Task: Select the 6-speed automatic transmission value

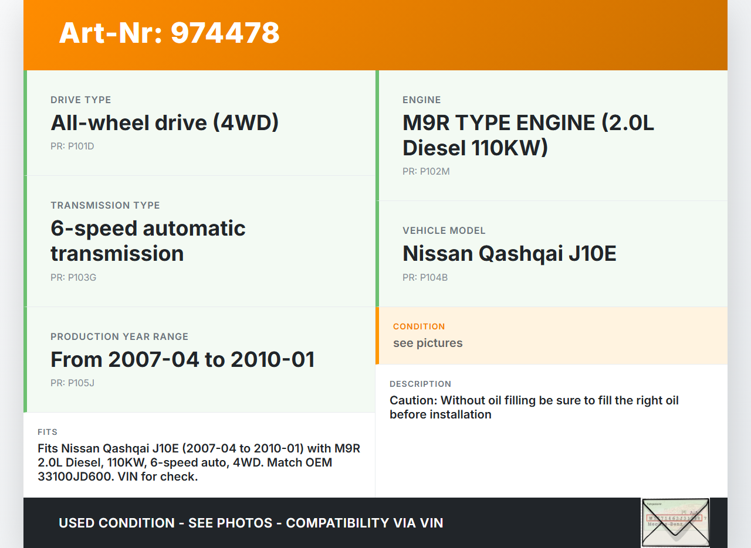Action: pyautogui.click(x=148, y=240)
